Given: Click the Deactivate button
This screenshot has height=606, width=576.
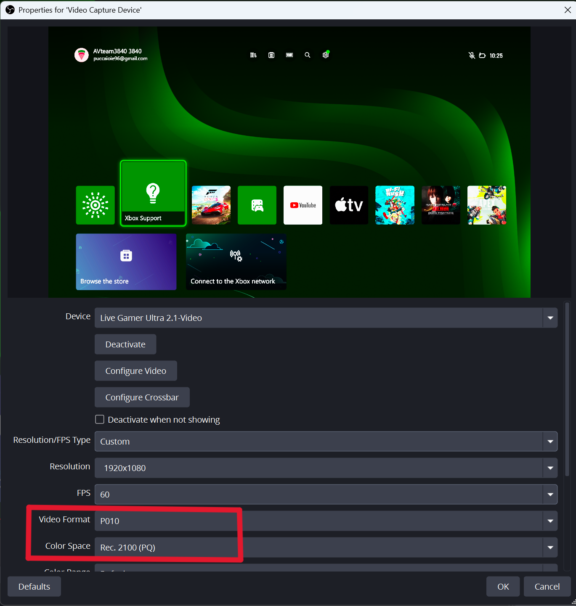Looking at the screenshot, I should coord(125,344).
